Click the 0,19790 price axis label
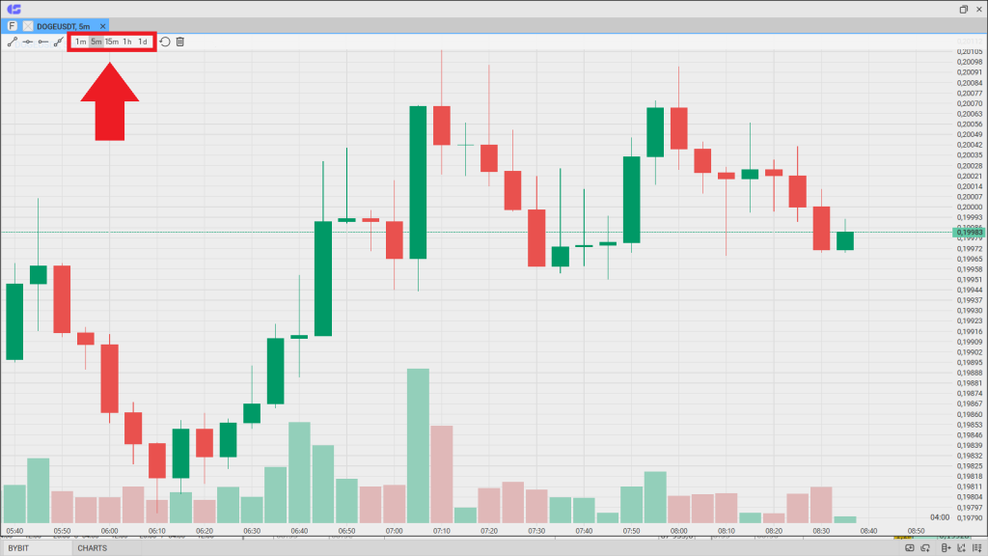 pos(970,517)
